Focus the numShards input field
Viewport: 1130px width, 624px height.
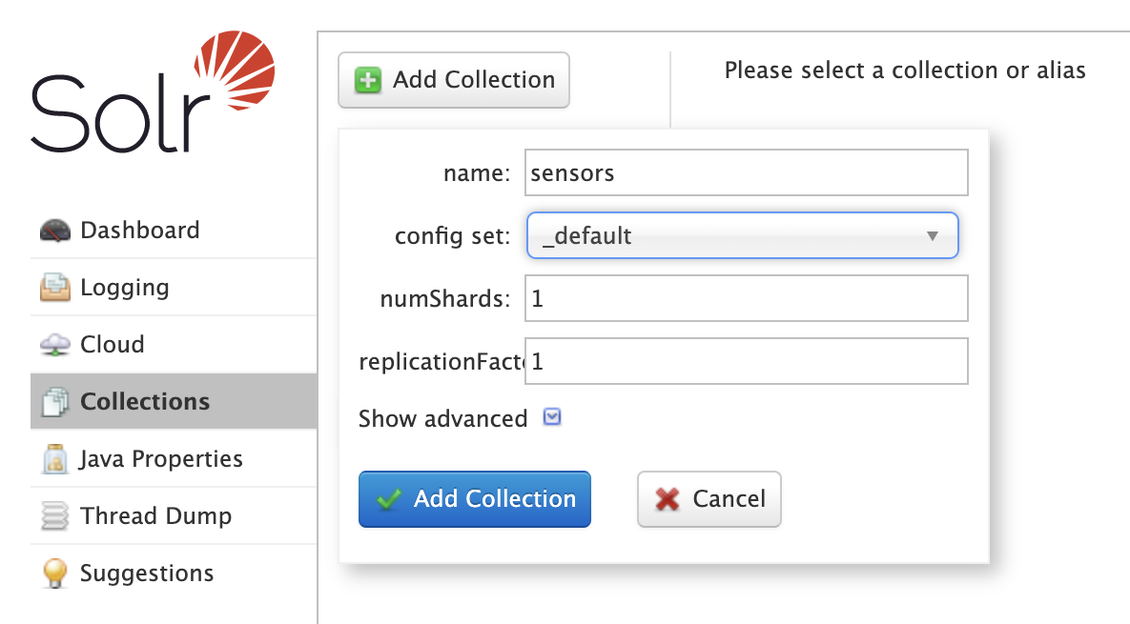click(x=746, y=298)
